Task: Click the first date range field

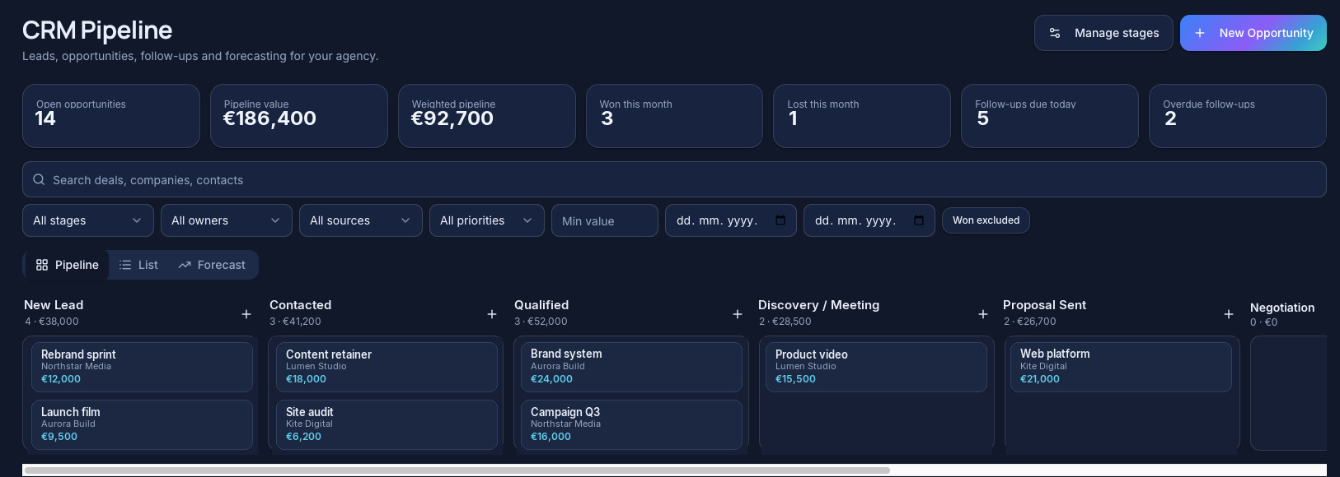Action: [x=731, y=220]
